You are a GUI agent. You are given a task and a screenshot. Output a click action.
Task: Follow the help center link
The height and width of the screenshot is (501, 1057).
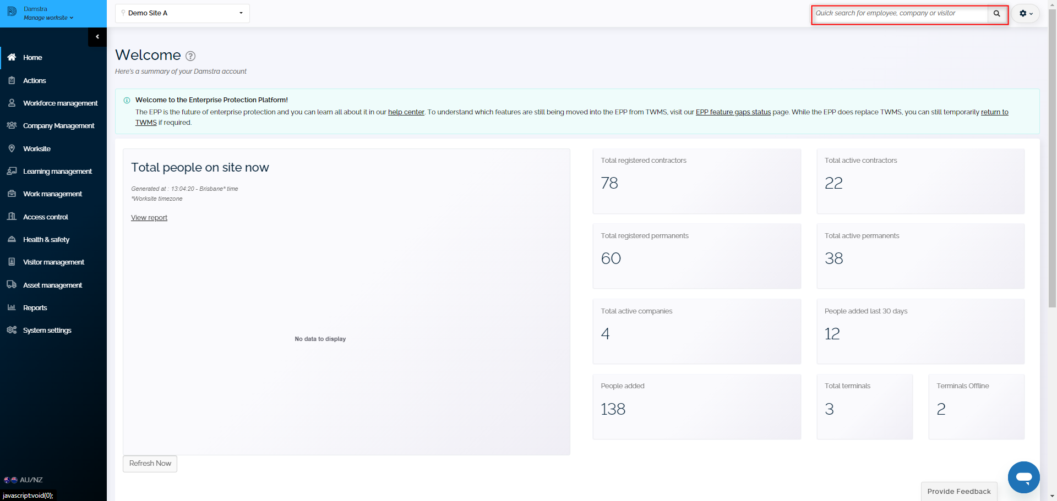point(406,112)
